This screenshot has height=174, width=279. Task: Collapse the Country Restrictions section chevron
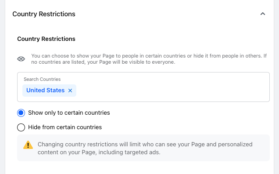tap(263, 14)
